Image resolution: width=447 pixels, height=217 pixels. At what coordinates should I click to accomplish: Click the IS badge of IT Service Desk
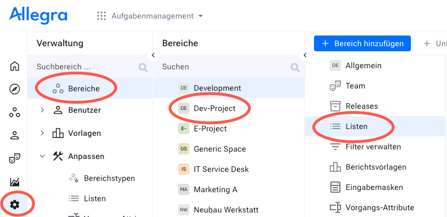point(184,169)
